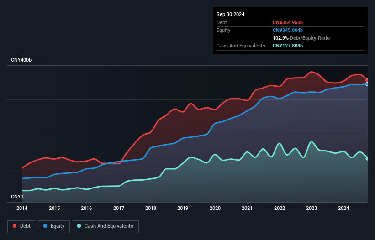This screenshot has width=375, height=240.
Task: Click the 102.9% Debt/Equity Ratio text
Action: coord(301,38)
